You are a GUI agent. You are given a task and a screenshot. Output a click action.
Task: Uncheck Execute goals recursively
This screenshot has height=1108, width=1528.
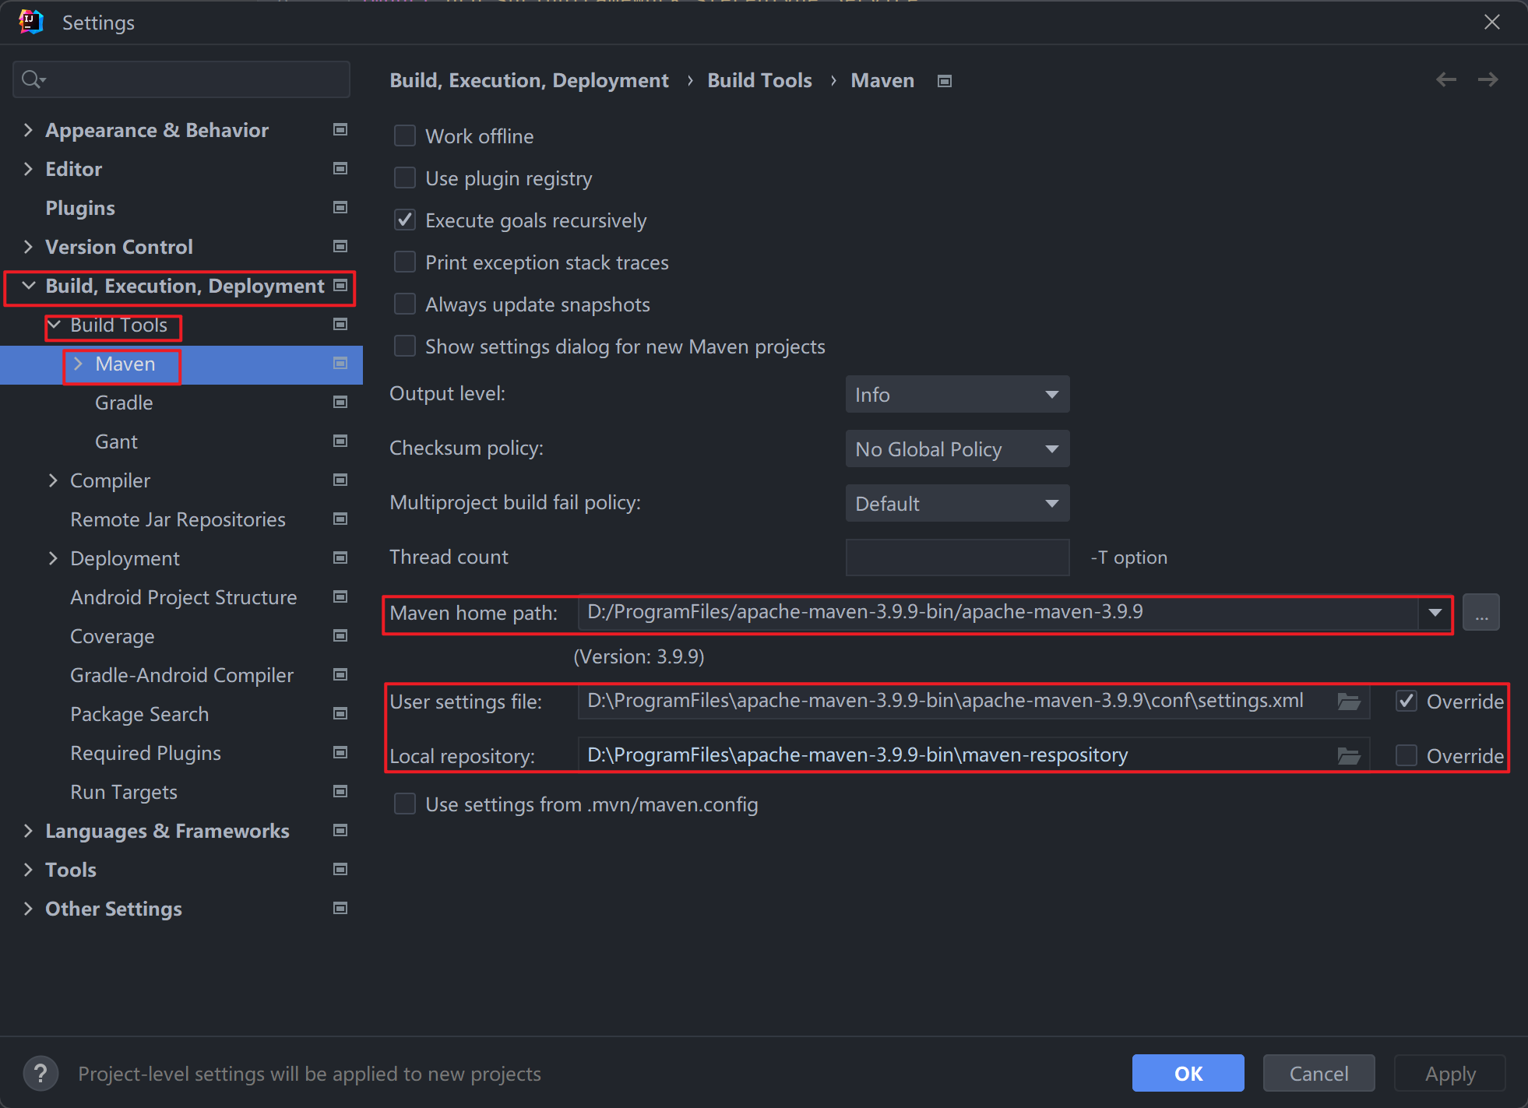tap(405, 220)
